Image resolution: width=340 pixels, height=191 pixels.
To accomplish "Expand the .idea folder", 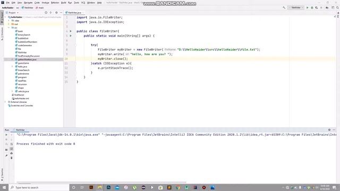I will click(9, 21).
